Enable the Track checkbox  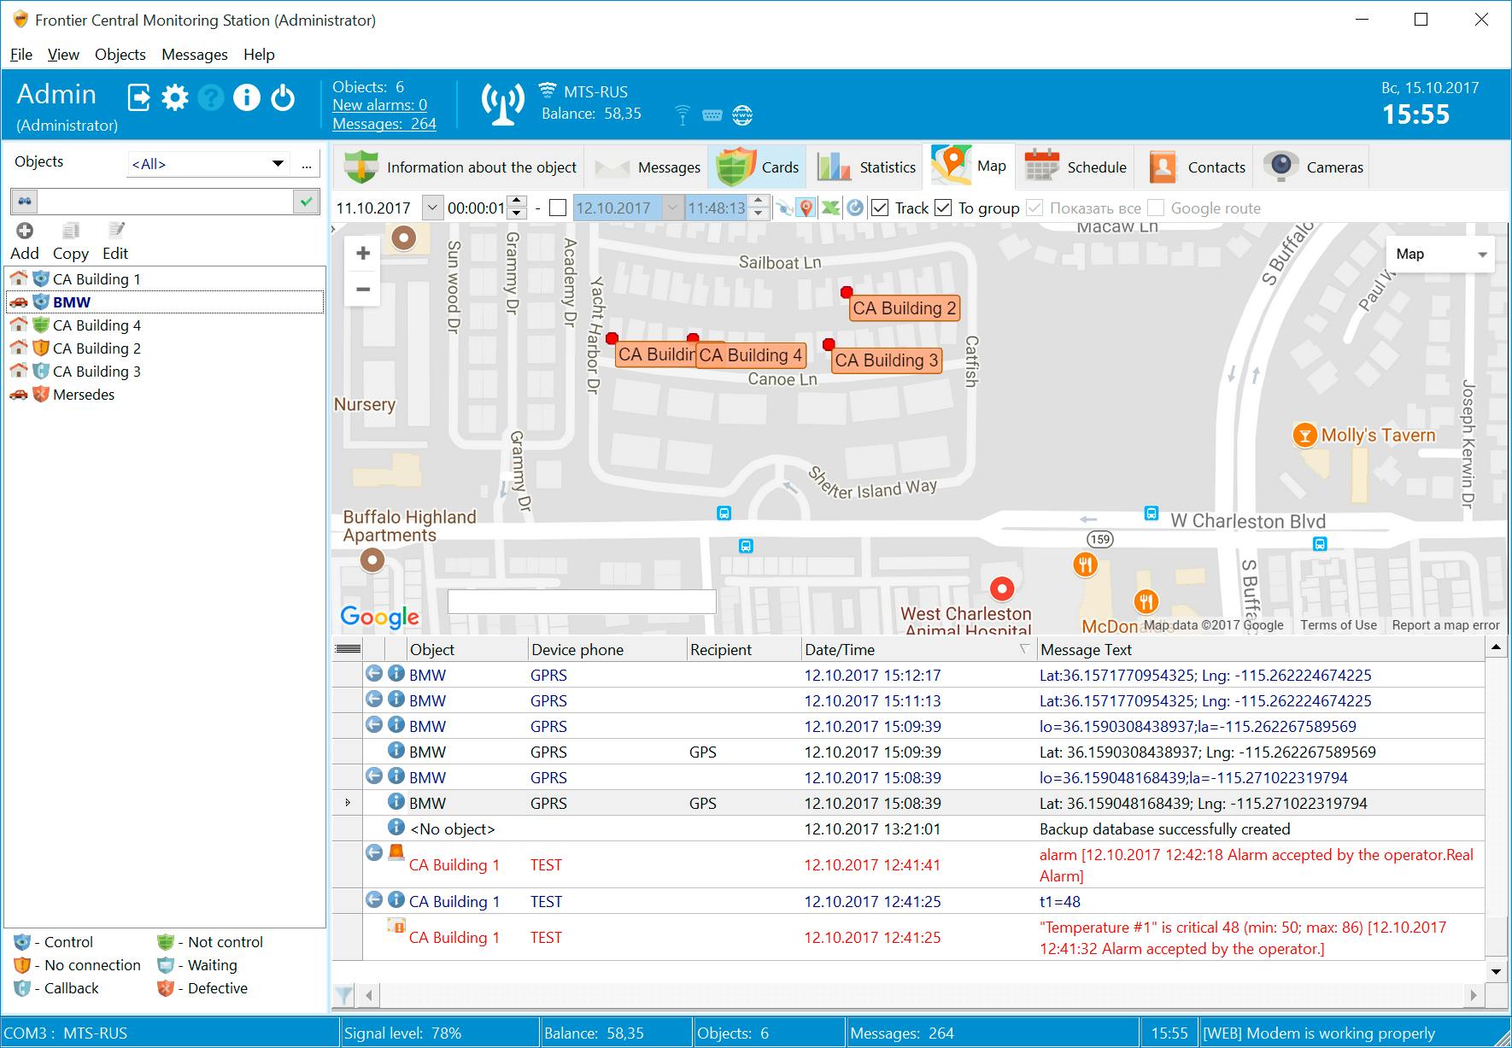click(879, 207)
